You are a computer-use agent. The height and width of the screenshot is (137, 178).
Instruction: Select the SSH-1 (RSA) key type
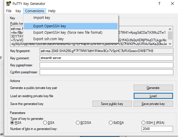click(x=153, y=123)
